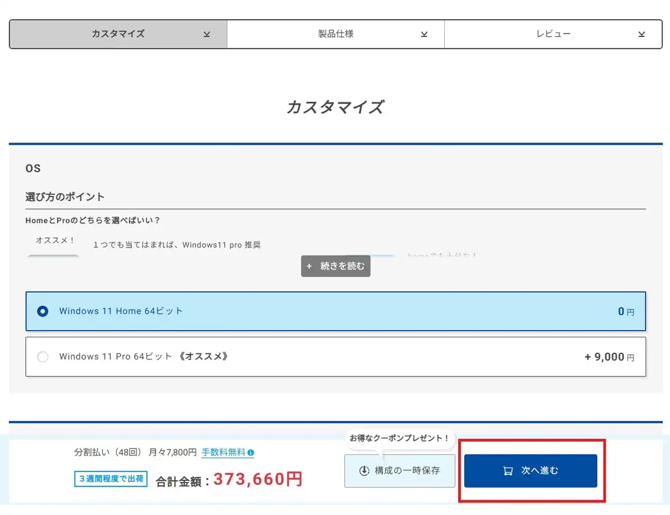Open the レビュー tab label

[x=553, y=34]
